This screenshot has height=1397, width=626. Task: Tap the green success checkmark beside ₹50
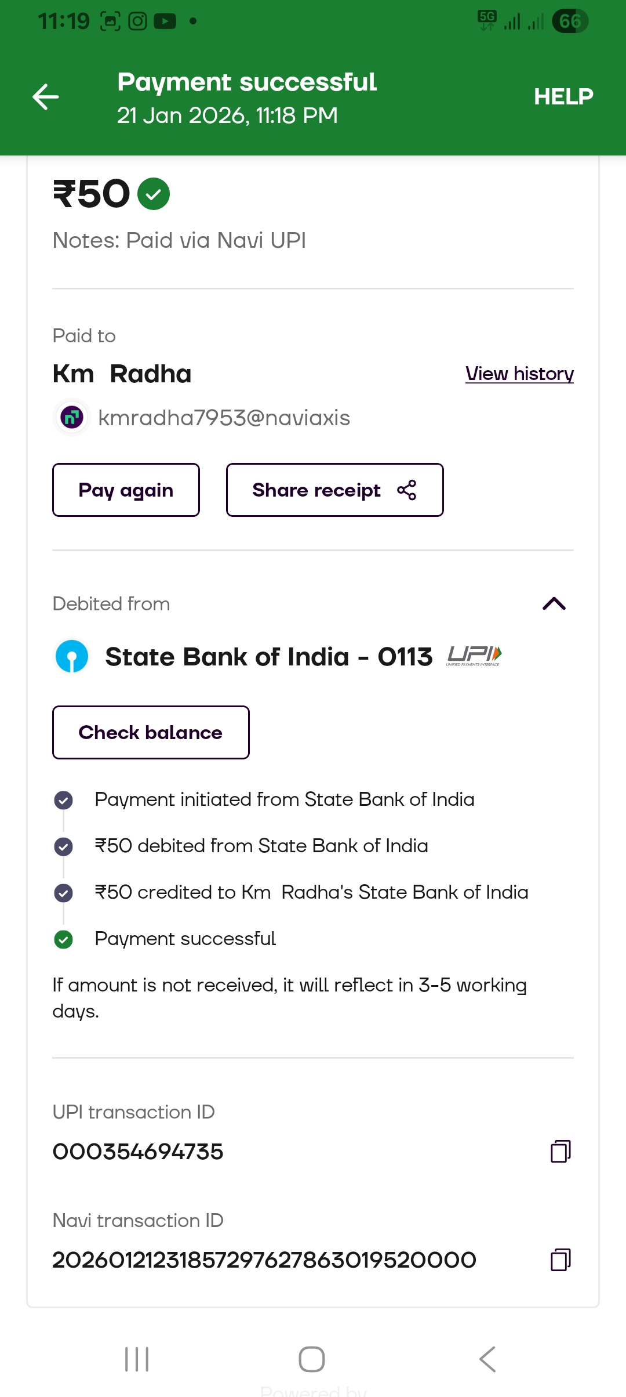point(154,194)
